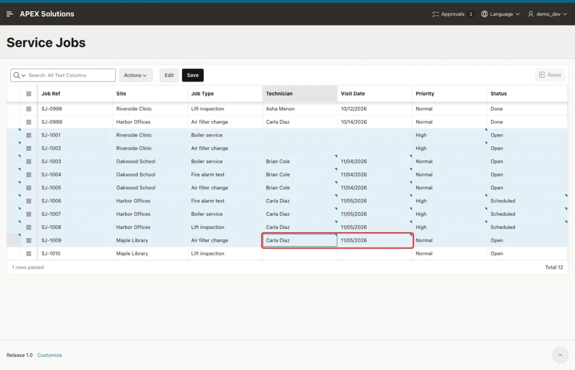Click the Status column header
575x370 pixels.
[527, 93]
